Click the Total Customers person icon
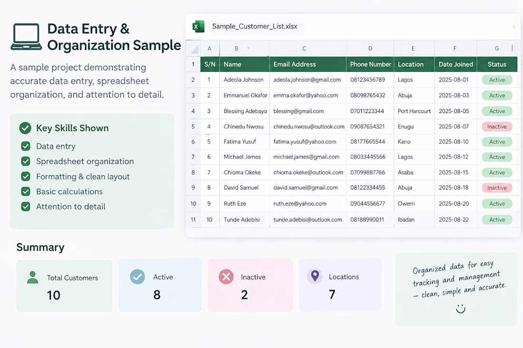This screenshot has height=348, width=523. pos(32,277)
